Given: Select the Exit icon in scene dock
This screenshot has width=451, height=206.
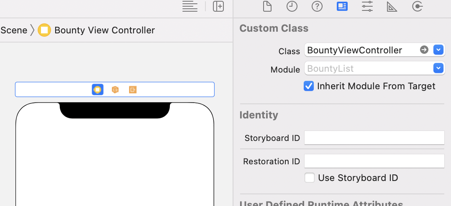Looking at the screenshot, I should (x=133, y=90).
